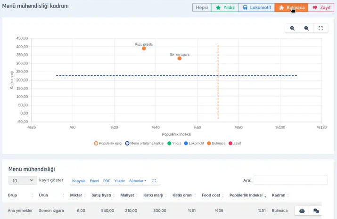337x219 pixels.
Task: Toggle Menü ortalama katkısı legend series
Action: [145, 143]
